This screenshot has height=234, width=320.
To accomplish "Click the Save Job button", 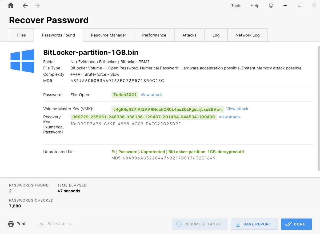I will coord(56,224).
